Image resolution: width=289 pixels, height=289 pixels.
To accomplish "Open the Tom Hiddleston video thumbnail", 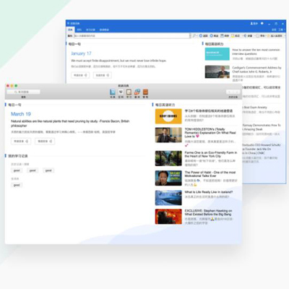I will click(168, 135).
